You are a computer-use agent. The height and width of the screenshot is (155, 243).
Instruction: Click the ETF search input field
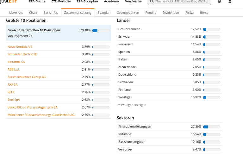(x=179, y=2)
